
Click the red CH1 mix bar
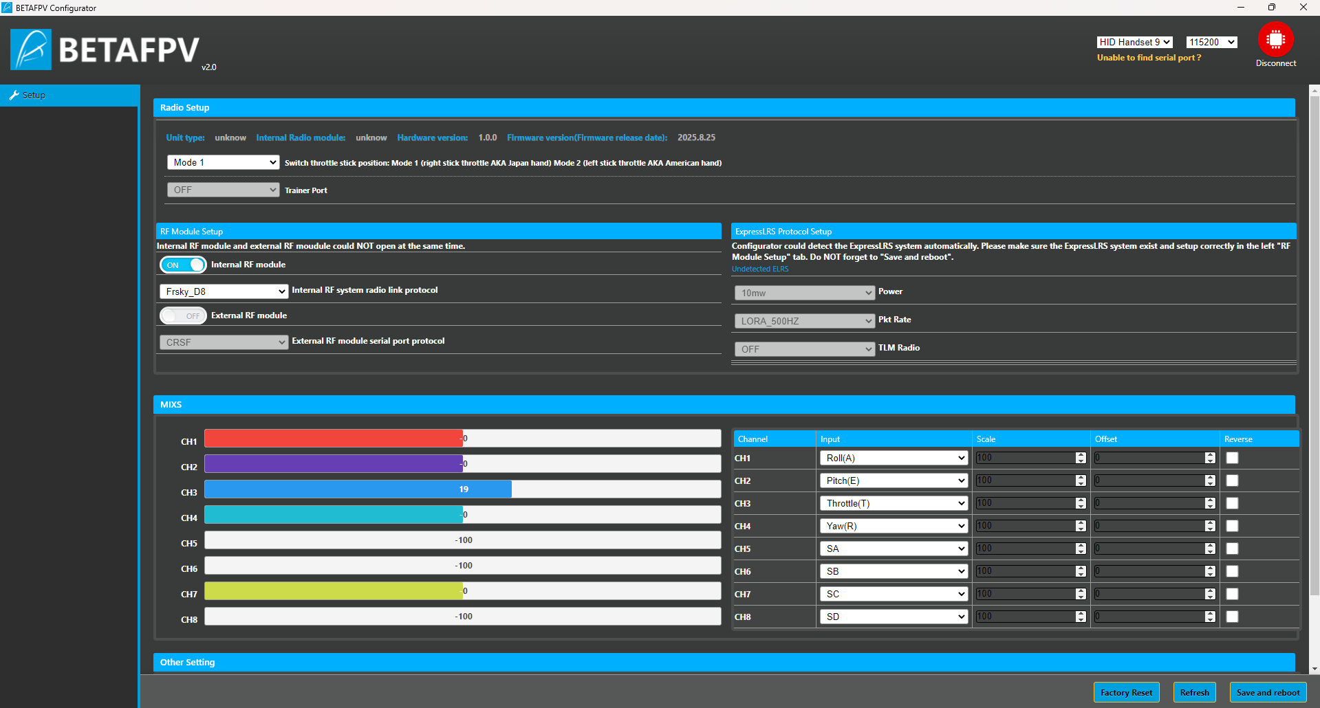334,439
